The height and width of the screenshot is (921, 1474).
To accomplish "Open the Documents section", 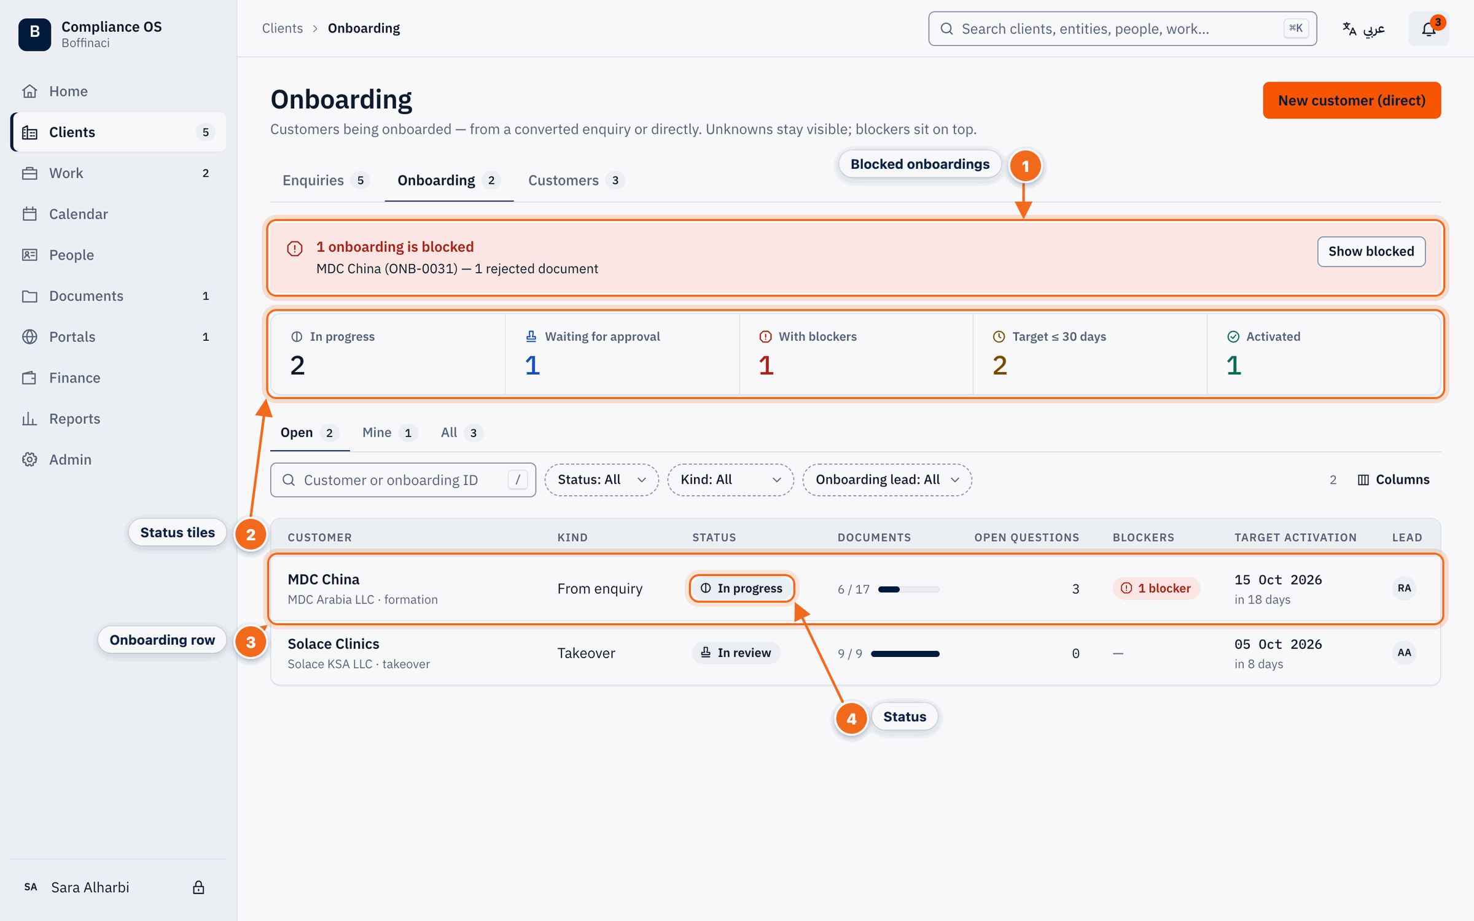I will point(119,296).
